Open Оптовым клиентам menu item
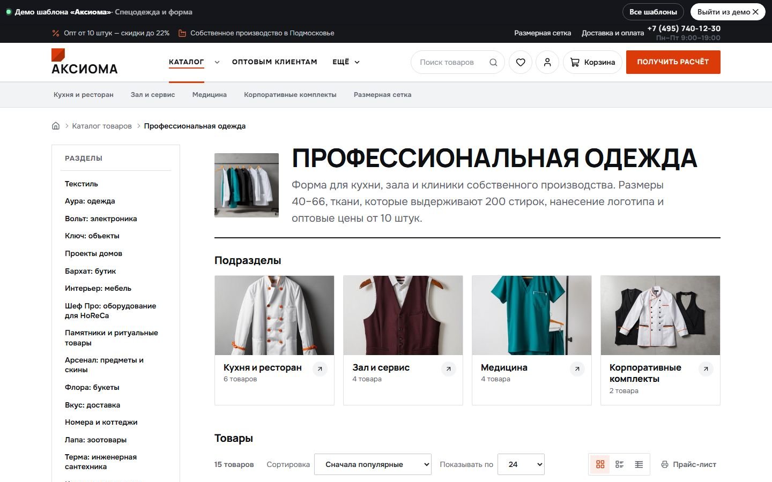This screenshot has width=772, height=482. [x=274, y=62]
